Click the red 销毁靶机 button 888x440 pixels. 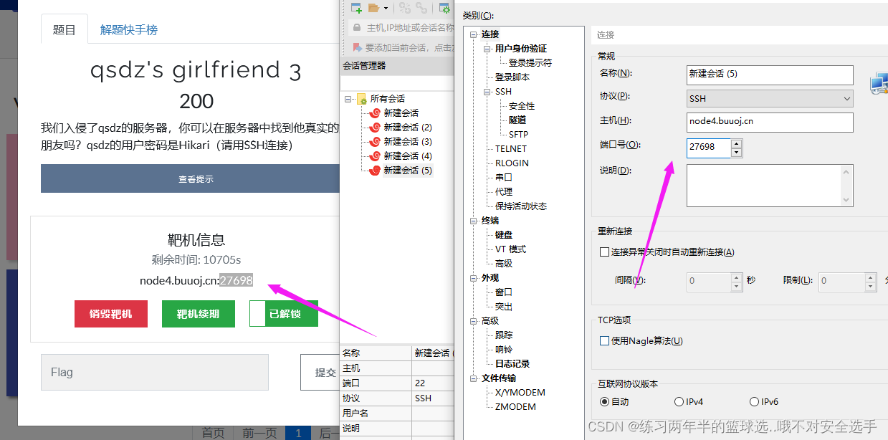click(x=110, y=313)
